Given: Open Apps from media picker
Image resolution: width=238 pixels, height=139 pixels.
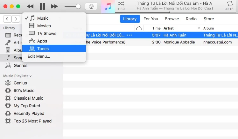Looking at the screenshot, I should [x=42, y=41].
